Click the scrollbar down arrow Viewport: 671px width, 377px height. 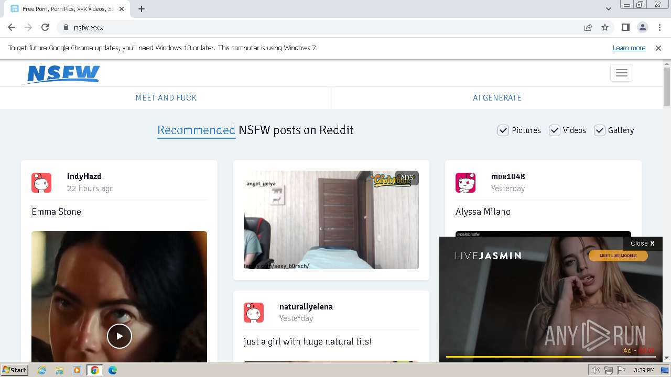click(x=667, y=358)
